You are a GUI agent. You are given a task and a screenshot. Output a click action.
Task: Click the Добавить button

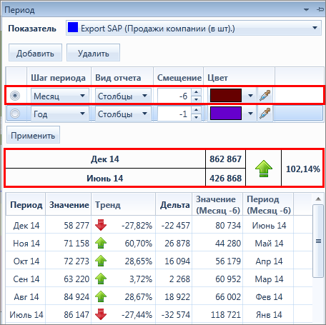tap(35, 53)
